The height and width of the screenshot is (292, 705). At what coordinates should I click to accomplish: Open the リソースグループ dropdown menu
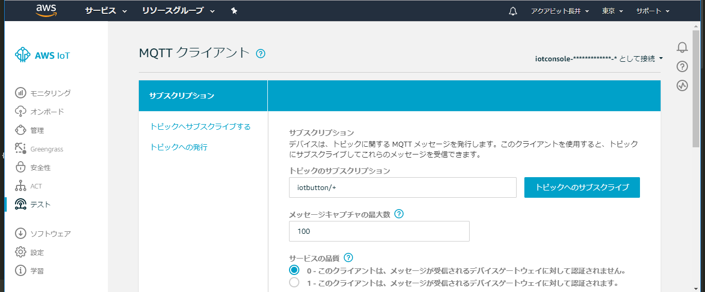pyautogui.click(x=179, y=11)
